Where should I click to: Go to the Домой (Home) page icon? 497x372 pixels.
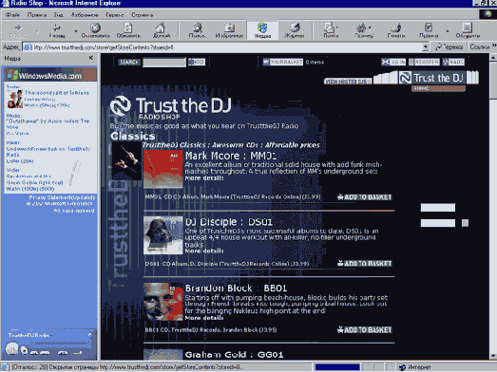click(162, 28)
